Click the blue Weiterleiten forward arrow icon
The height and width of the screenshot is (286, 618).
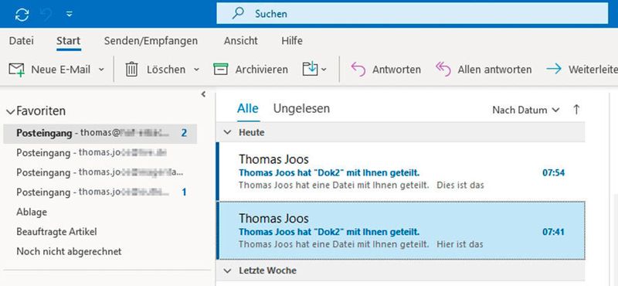(x=554, y=70)
